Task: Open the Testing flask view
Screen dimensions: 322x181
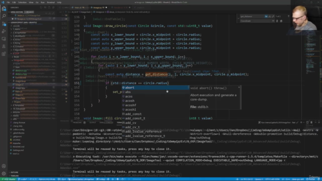Action: 4,46
